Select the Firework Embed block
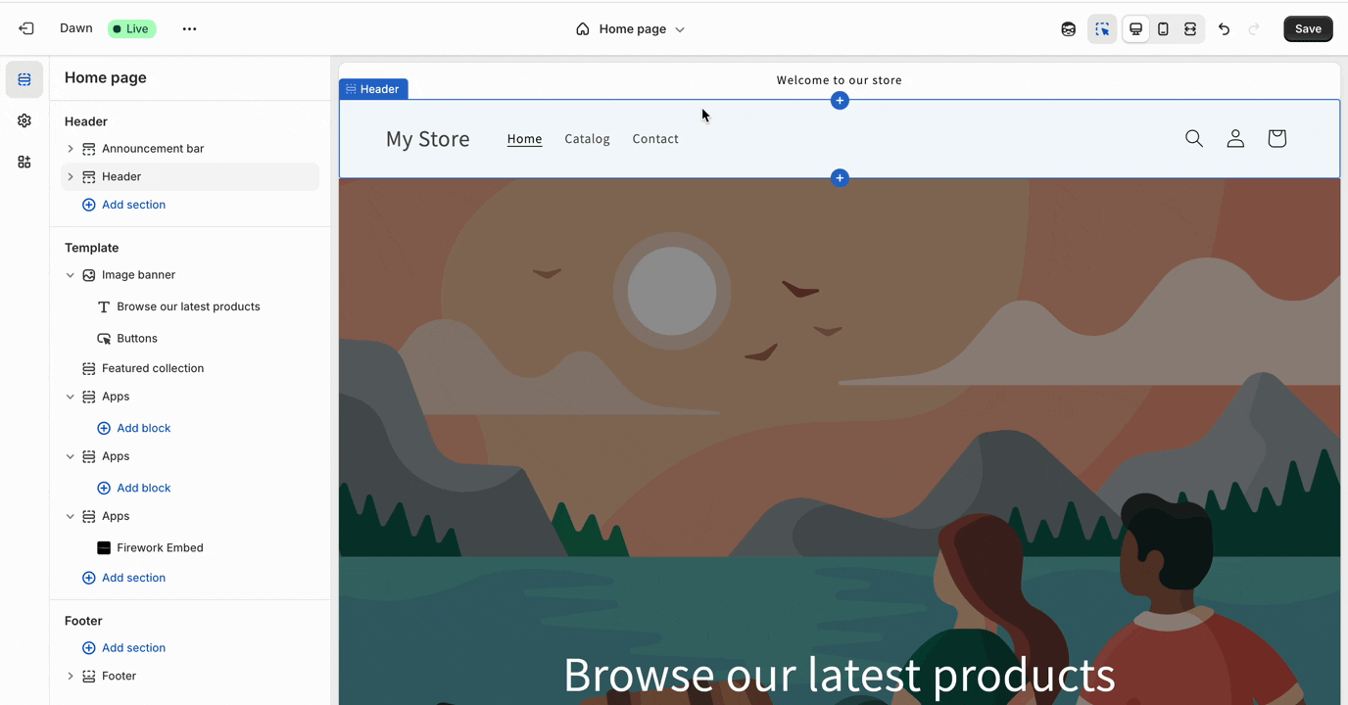The width and height of the screenshot is (1348, 705). tap(160, 548)
